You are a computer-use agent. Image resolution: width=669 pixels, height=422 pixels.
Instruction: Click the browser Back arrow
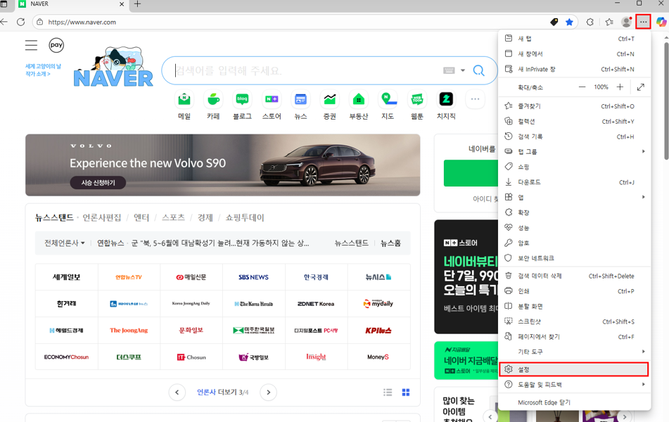pyautogui.click(x=4, y=22)
